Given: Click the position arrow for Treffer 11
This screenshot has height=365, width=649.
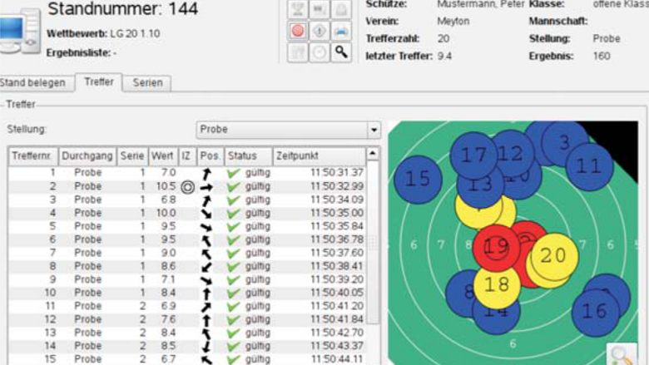Looking at the screenshot, I should 206,306.
